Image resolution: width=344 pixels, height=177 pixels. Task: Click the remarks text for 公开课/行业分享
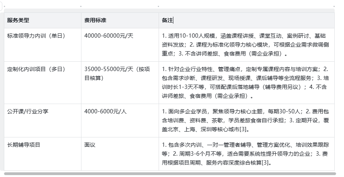pyautogui.click(x=245, y=120)
